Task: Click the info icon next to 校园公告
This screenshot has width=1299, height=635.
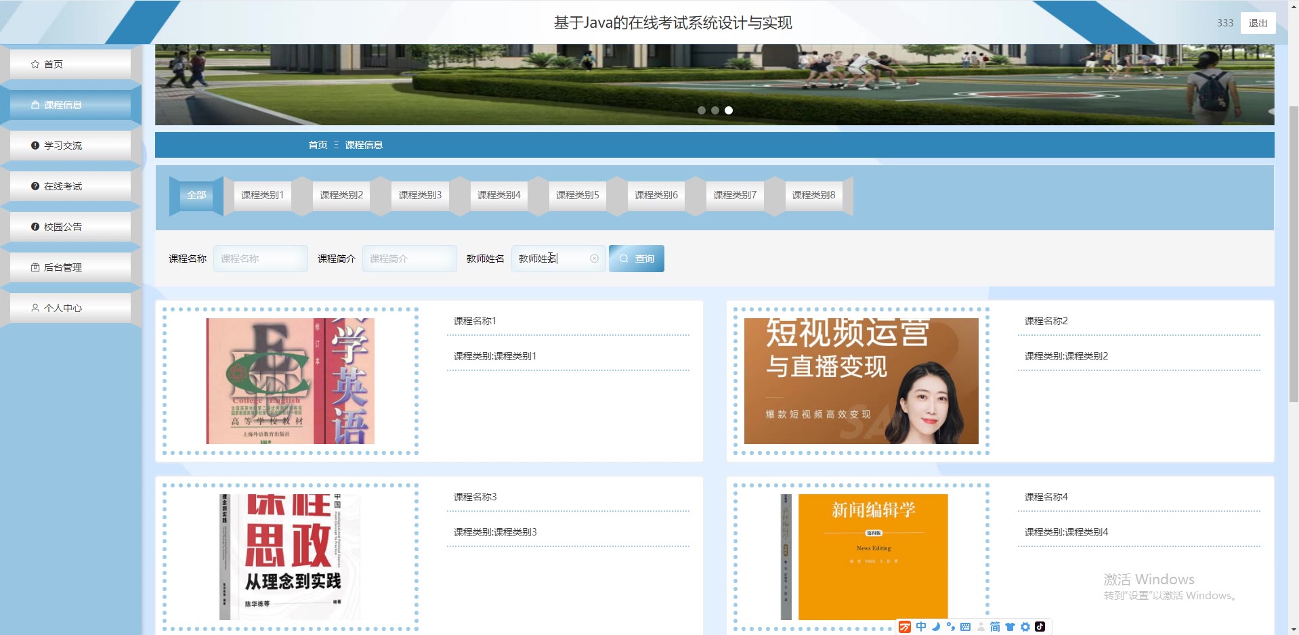Action: pos(35,227)
